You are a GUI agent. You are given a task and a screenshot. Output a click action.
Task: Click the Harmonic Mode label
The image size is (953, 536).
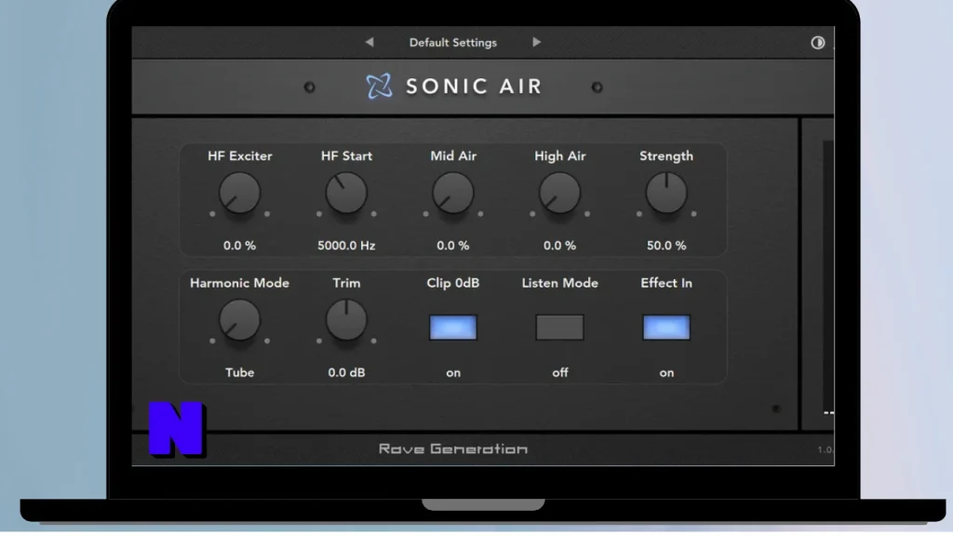[x=239, y=283]
